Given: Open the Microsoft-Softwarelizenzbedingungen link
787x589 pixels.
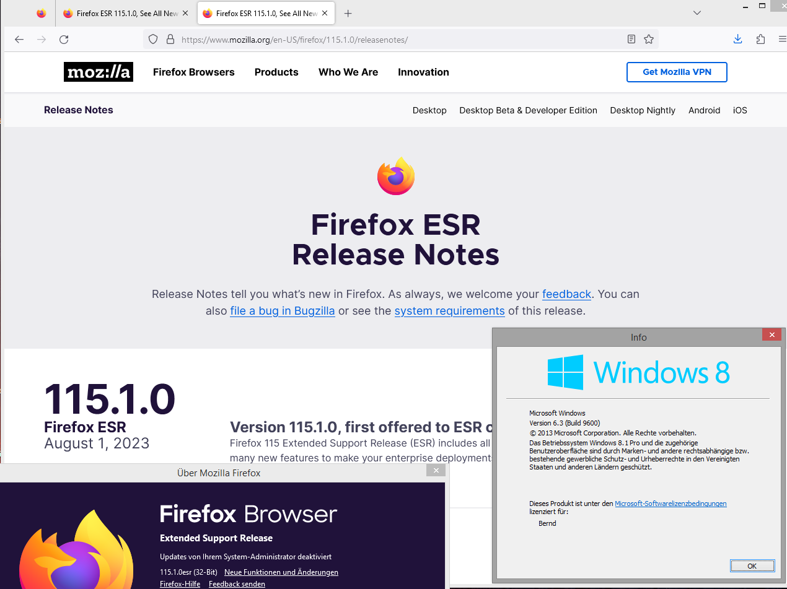Looking at the screenshot, I should click(670, 504).
